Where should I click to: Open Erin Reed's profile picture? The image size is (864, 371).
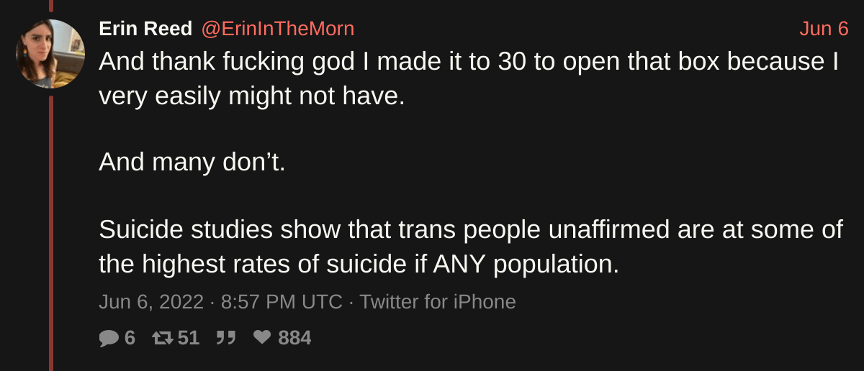point(50,54)
